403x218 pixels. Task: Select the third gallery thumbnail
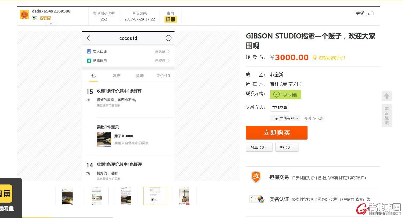click(x=126, y=196)
